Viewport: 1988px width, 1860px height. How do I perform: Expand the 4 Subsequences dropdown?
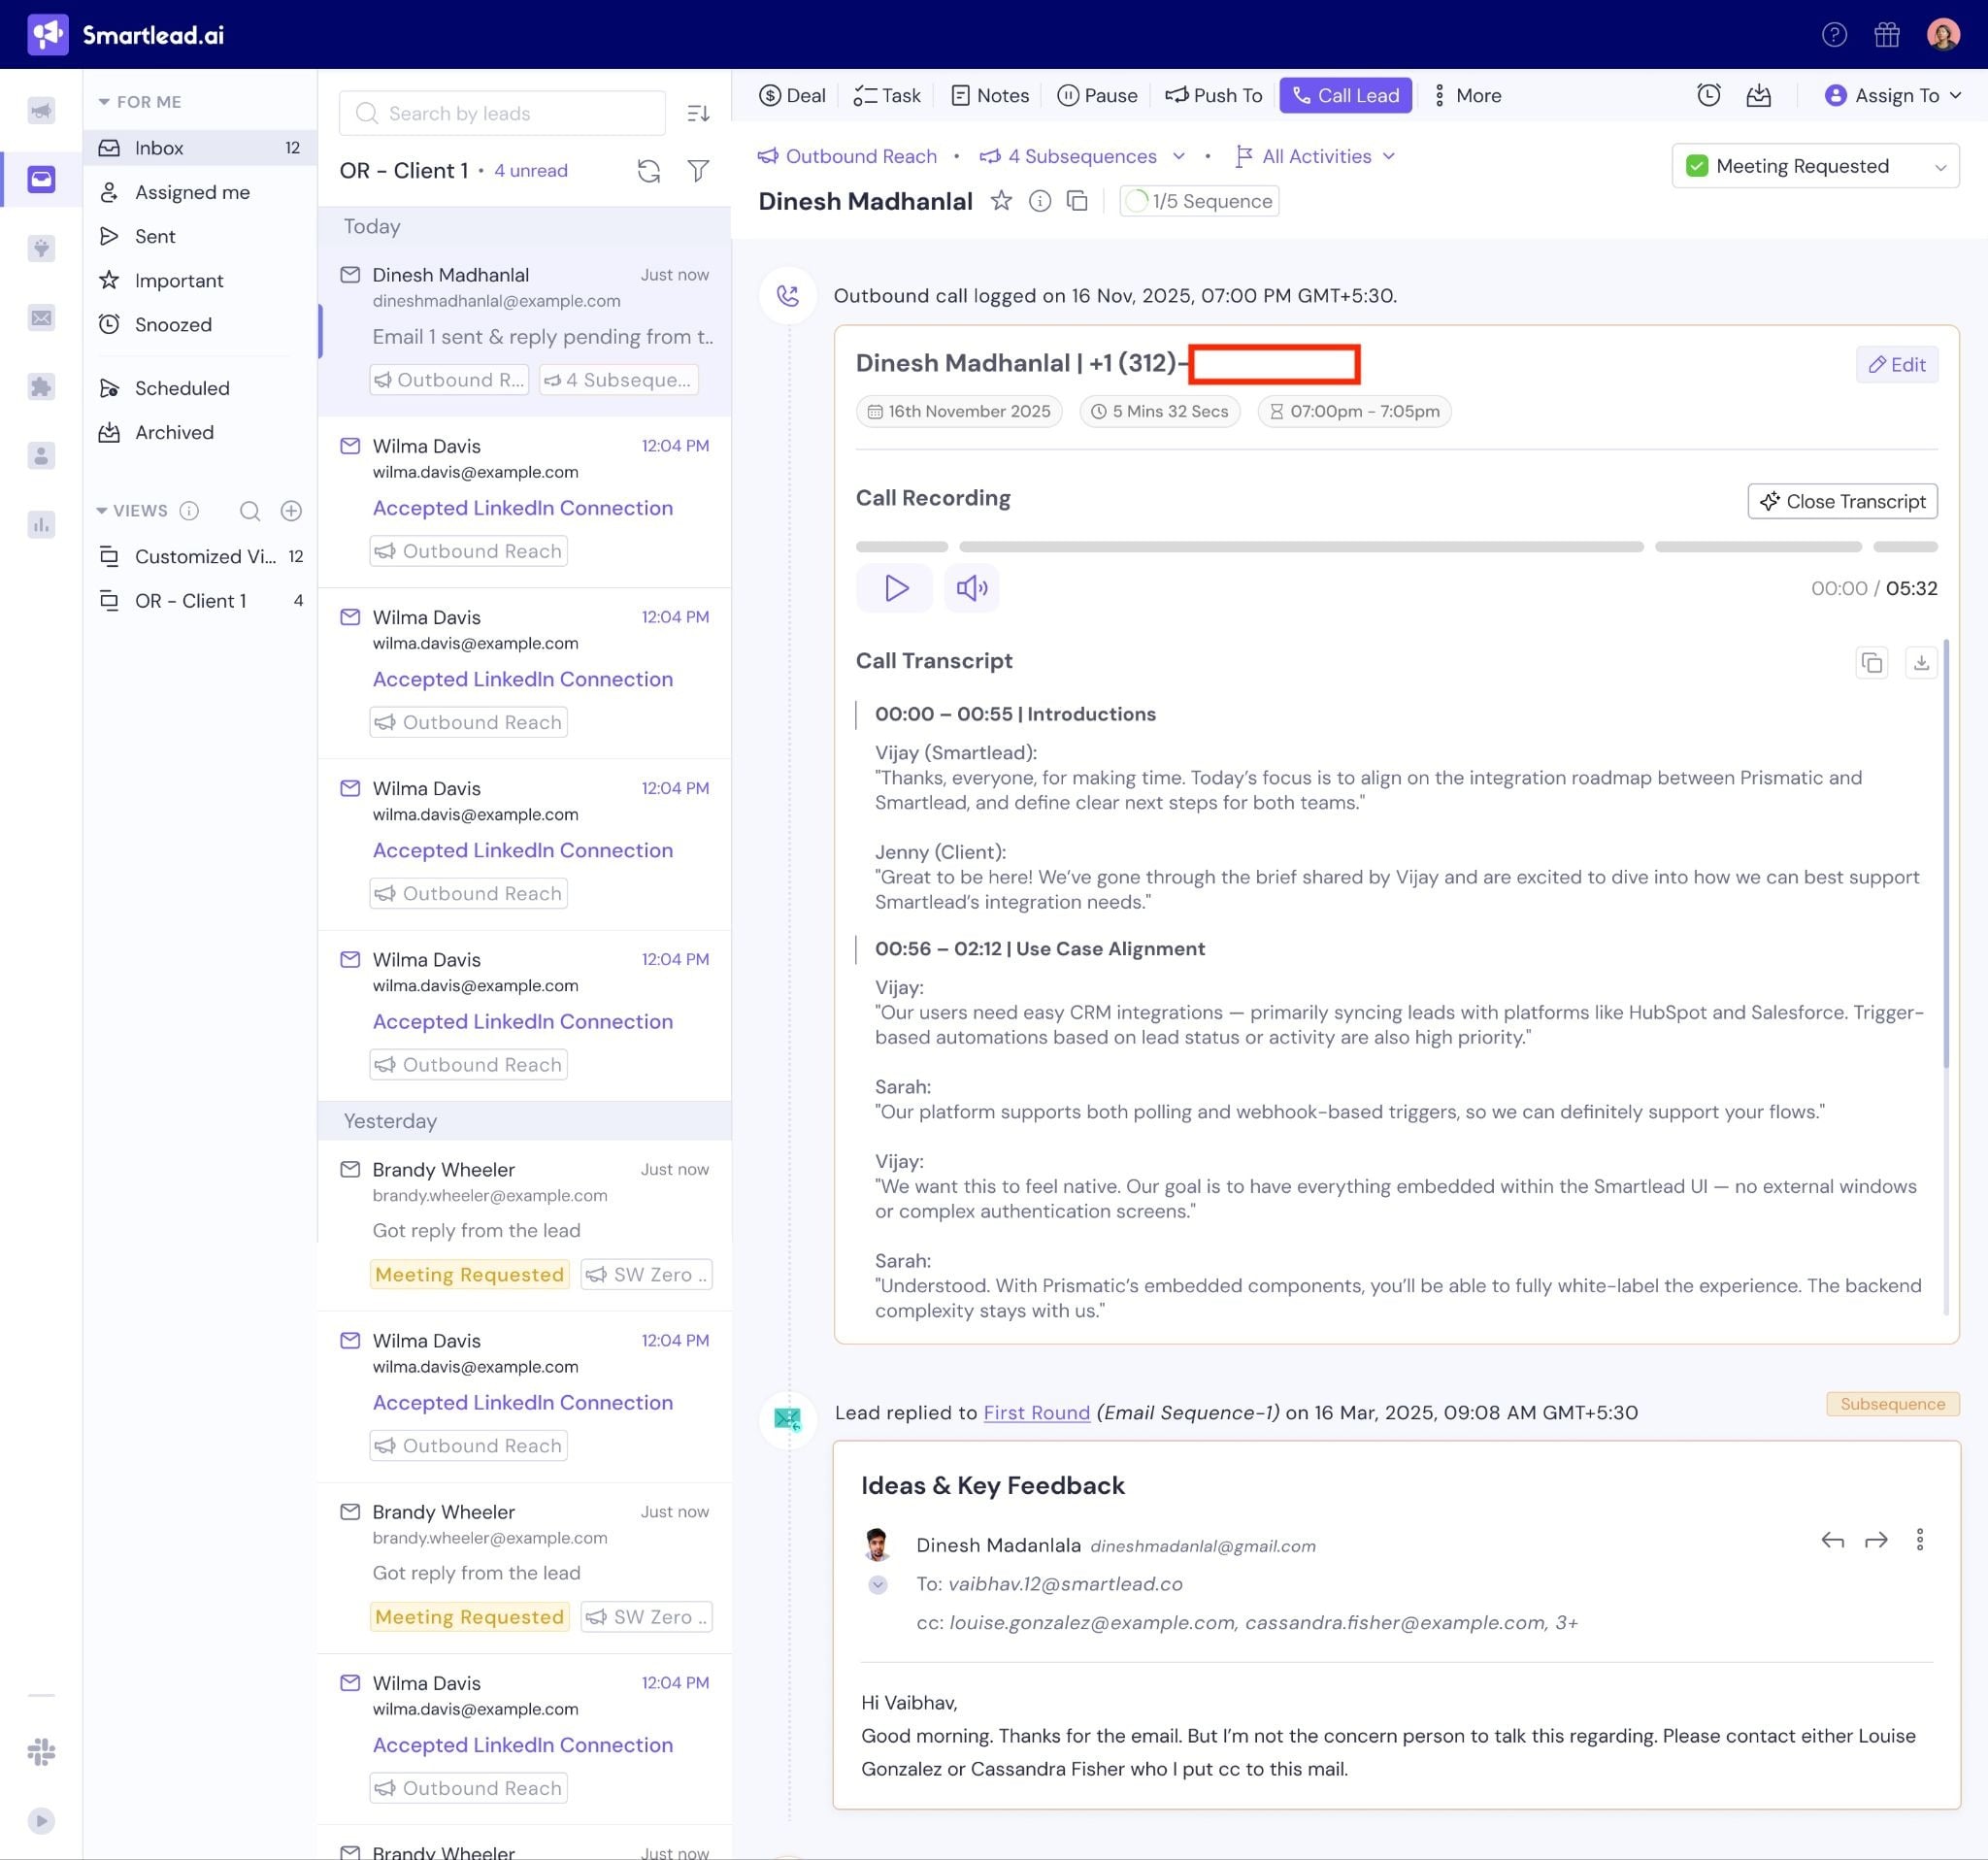click(x=1179, y=156)
